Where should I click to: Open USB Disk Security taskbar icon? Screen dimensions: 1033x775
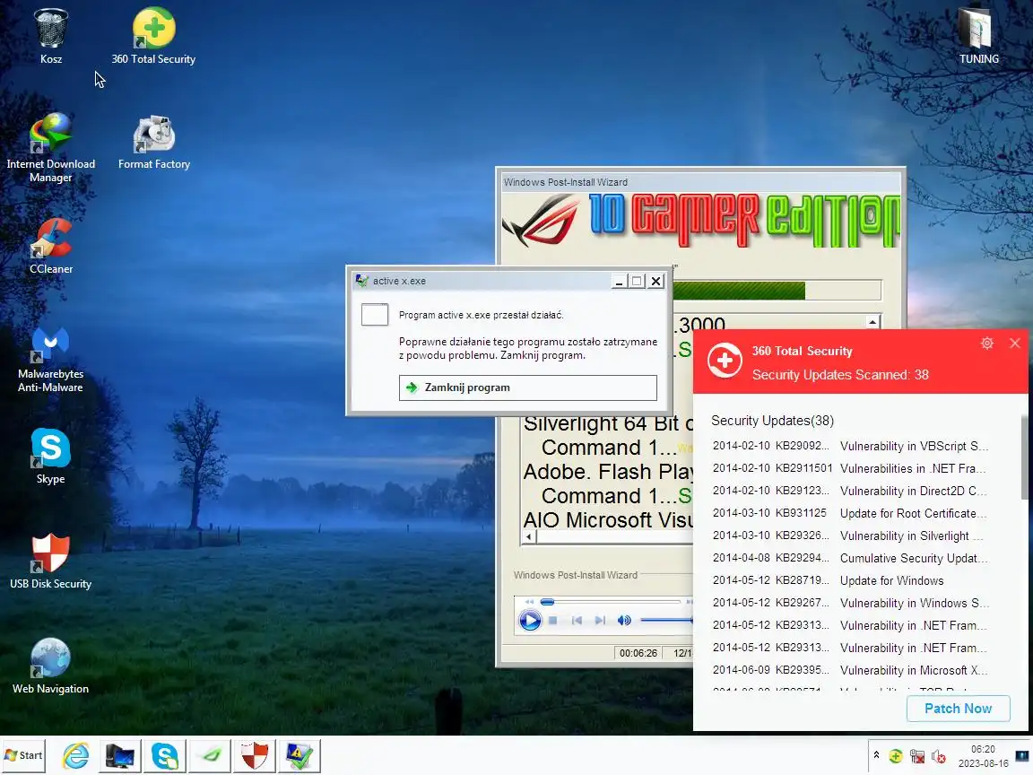tap(255, 756)
